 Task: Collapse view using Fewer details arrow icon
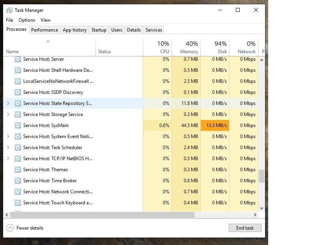[x=10, y=228]
